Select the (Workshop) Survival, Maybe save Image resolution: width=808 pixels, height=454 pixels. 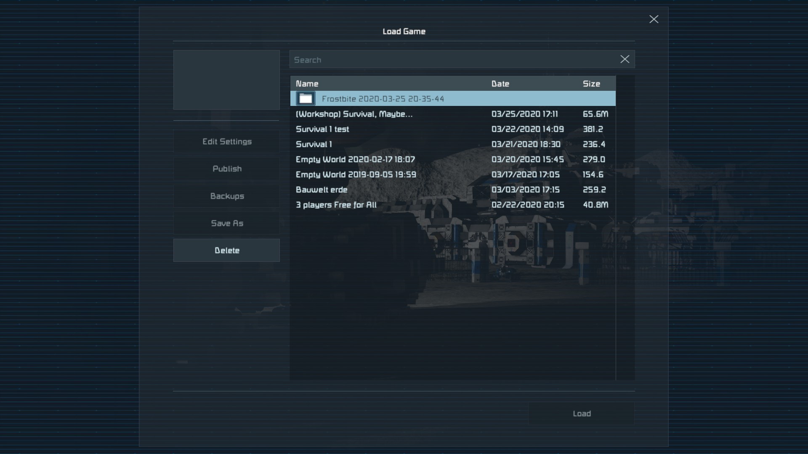(x=354, y=114)
